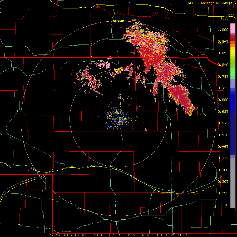Image resolution: width=237 pixels, height=237 pixels.
Task: Click the 0.893 legend value
Action: 223,53
